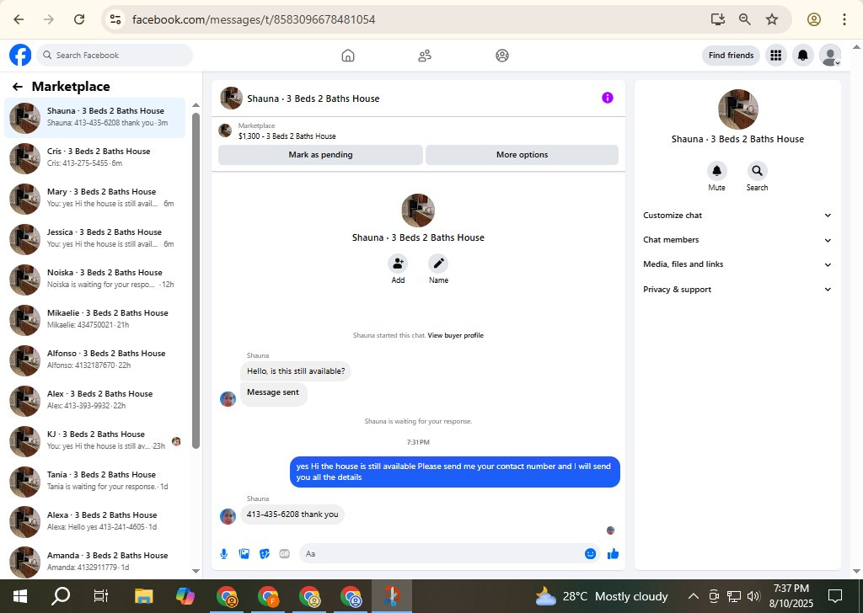This screenshot has width=863, height=613.
Task: Select the Shauna conversation row
Action: point(94,117)
